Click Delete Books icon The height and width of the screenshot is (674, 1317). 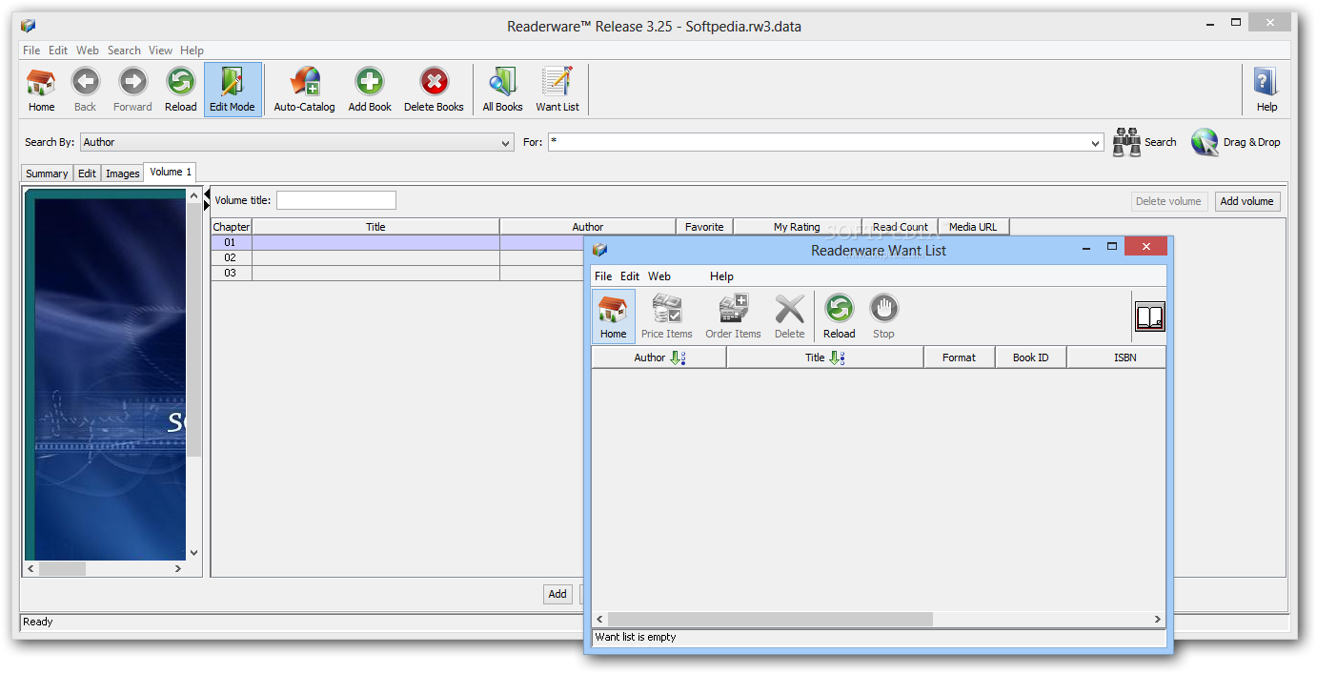click(434, 90)
